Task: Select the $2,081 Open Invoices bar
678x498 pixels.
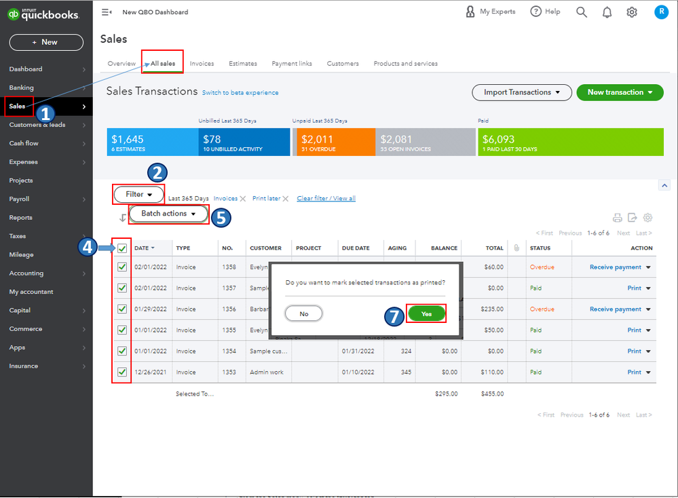Action: pyautogui.click(x=426, y=142)
